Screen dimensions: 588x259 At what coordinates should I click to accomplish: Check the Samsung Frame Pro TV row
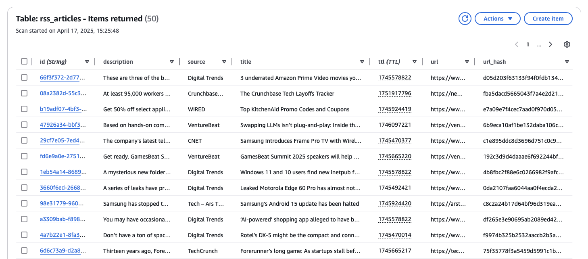coord(24,140)
